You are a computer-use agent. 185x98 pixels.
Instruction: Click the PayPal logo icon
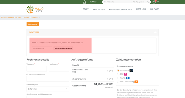click(x=128, y=78)
